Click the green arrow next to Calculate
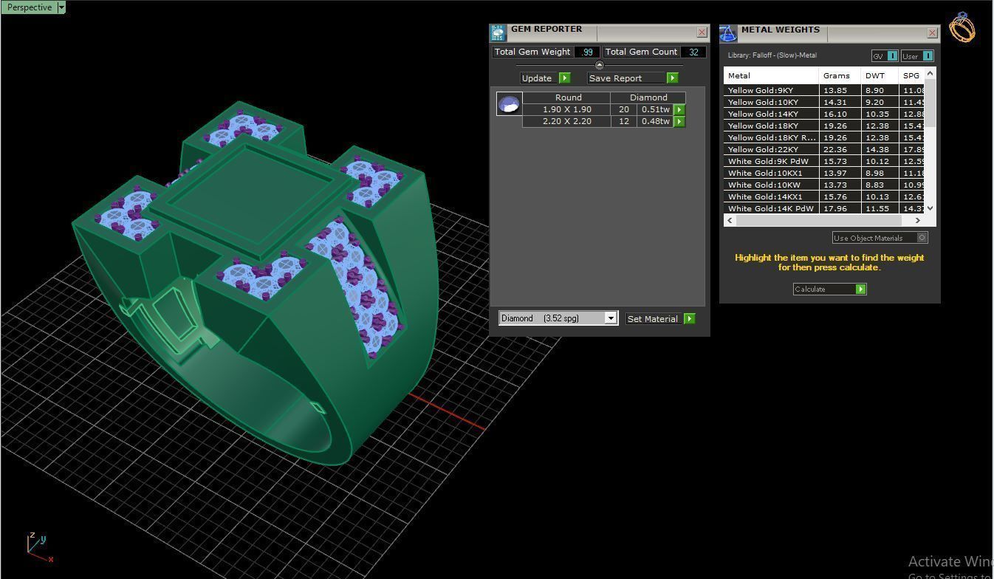The image size is (994, 579). tap(860, 289)
